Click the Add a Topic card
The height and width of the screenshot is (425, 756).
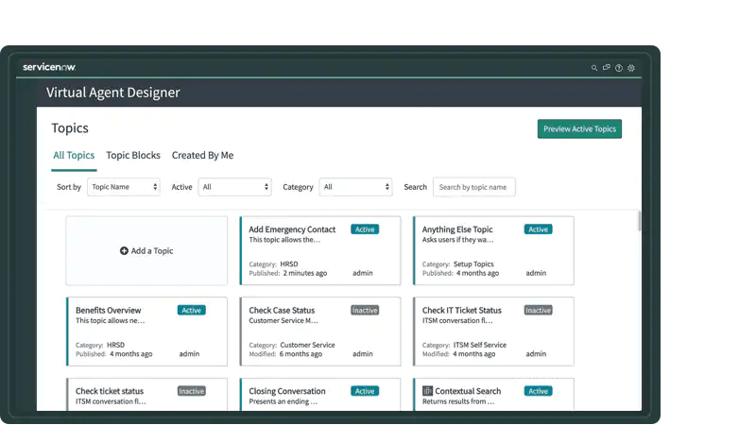point(146,250)
